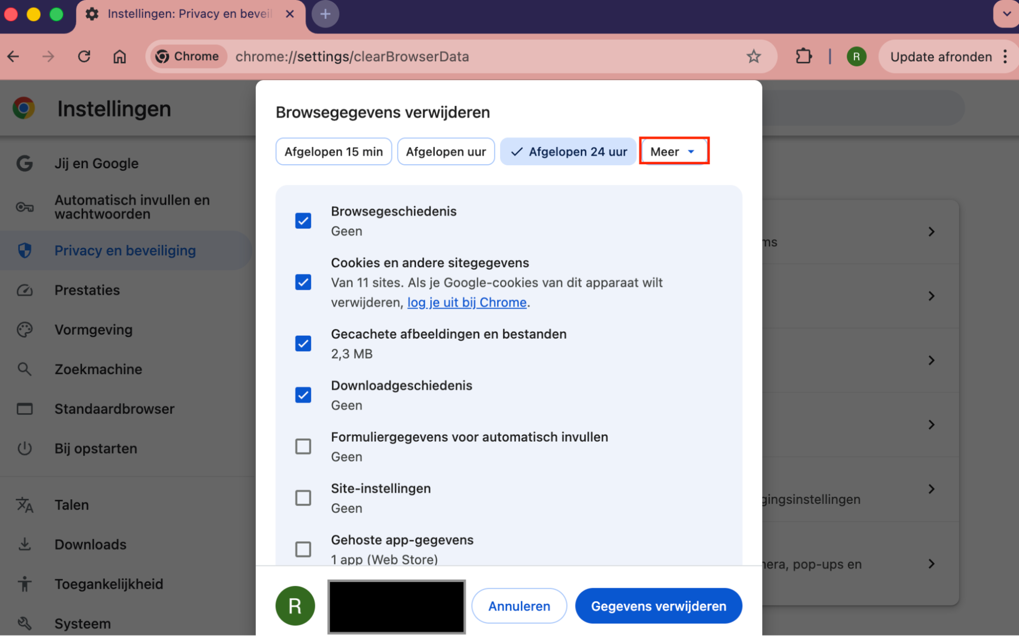
Task: Open the home page icon
Action: (x=119, y=57)
